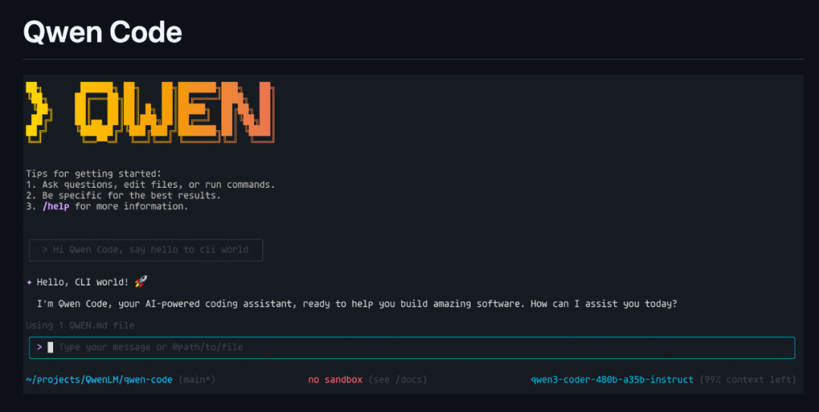Click the (main*) branch indicator
This screenshot has height=412, width=819.
[x=197, y=379]
